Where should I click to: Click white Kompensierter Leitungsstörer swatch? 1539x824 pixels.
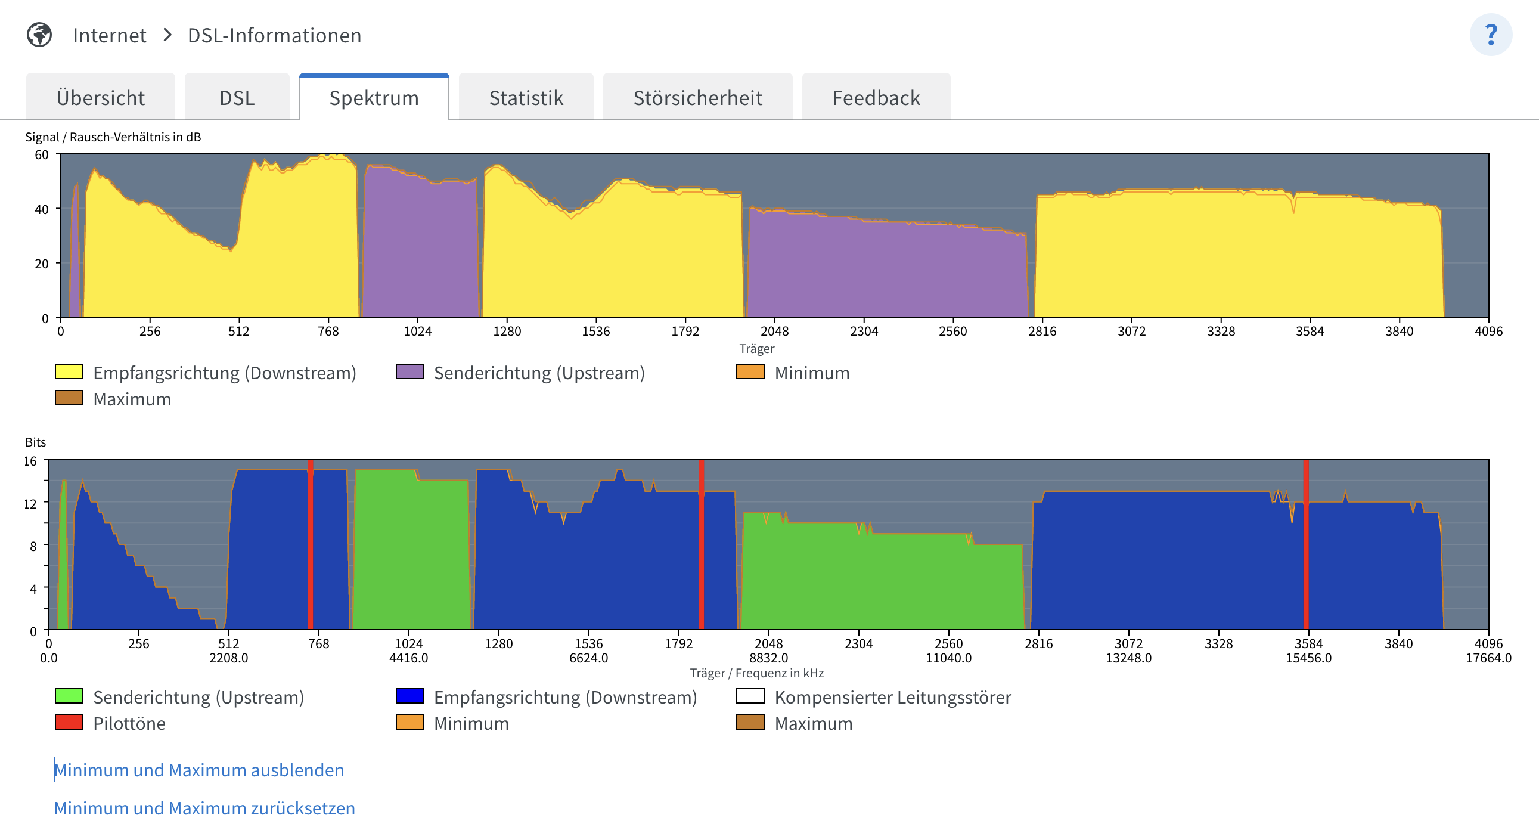click(x=750, y=696)
